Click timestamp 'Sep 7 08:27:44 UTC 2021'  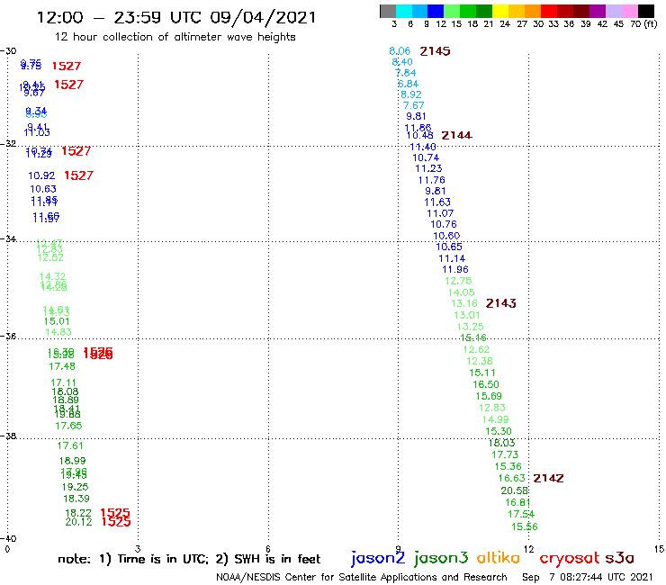tap(587, 577)
